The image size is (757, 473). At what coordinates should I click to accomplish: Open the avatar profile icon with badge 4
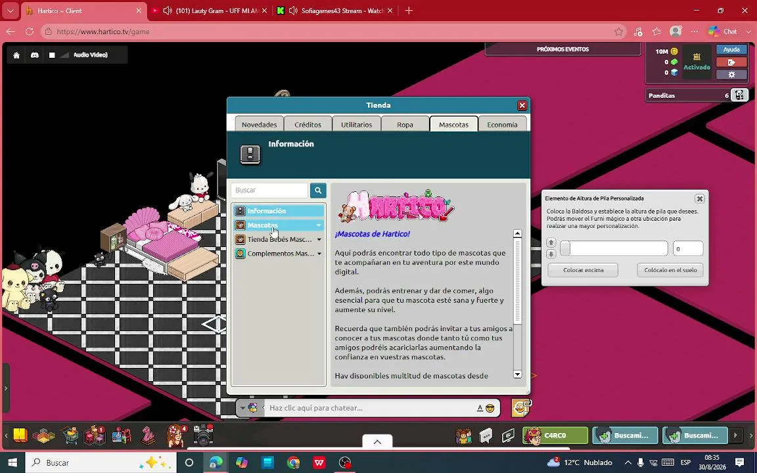pos(176,436)
